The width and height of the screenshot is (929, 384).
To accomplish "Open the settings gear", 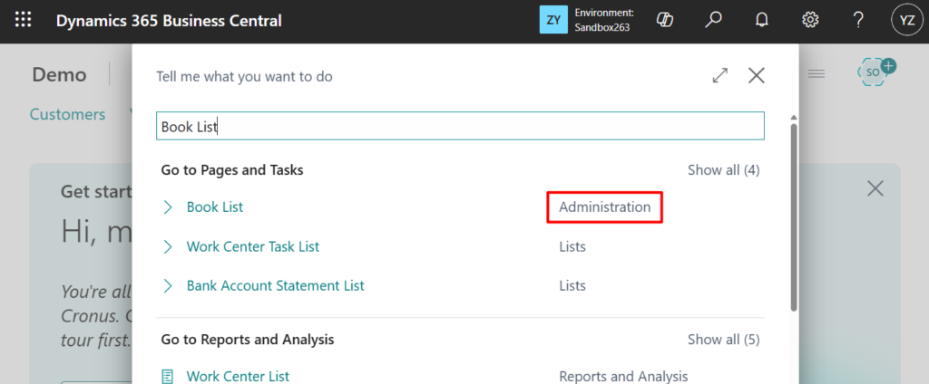I will (x=810, y=20).
